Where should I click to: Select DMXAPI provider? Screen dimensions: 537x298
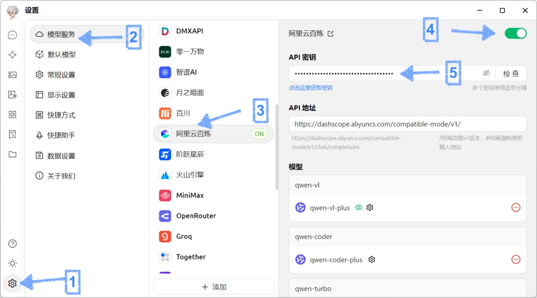coord(213,31)
